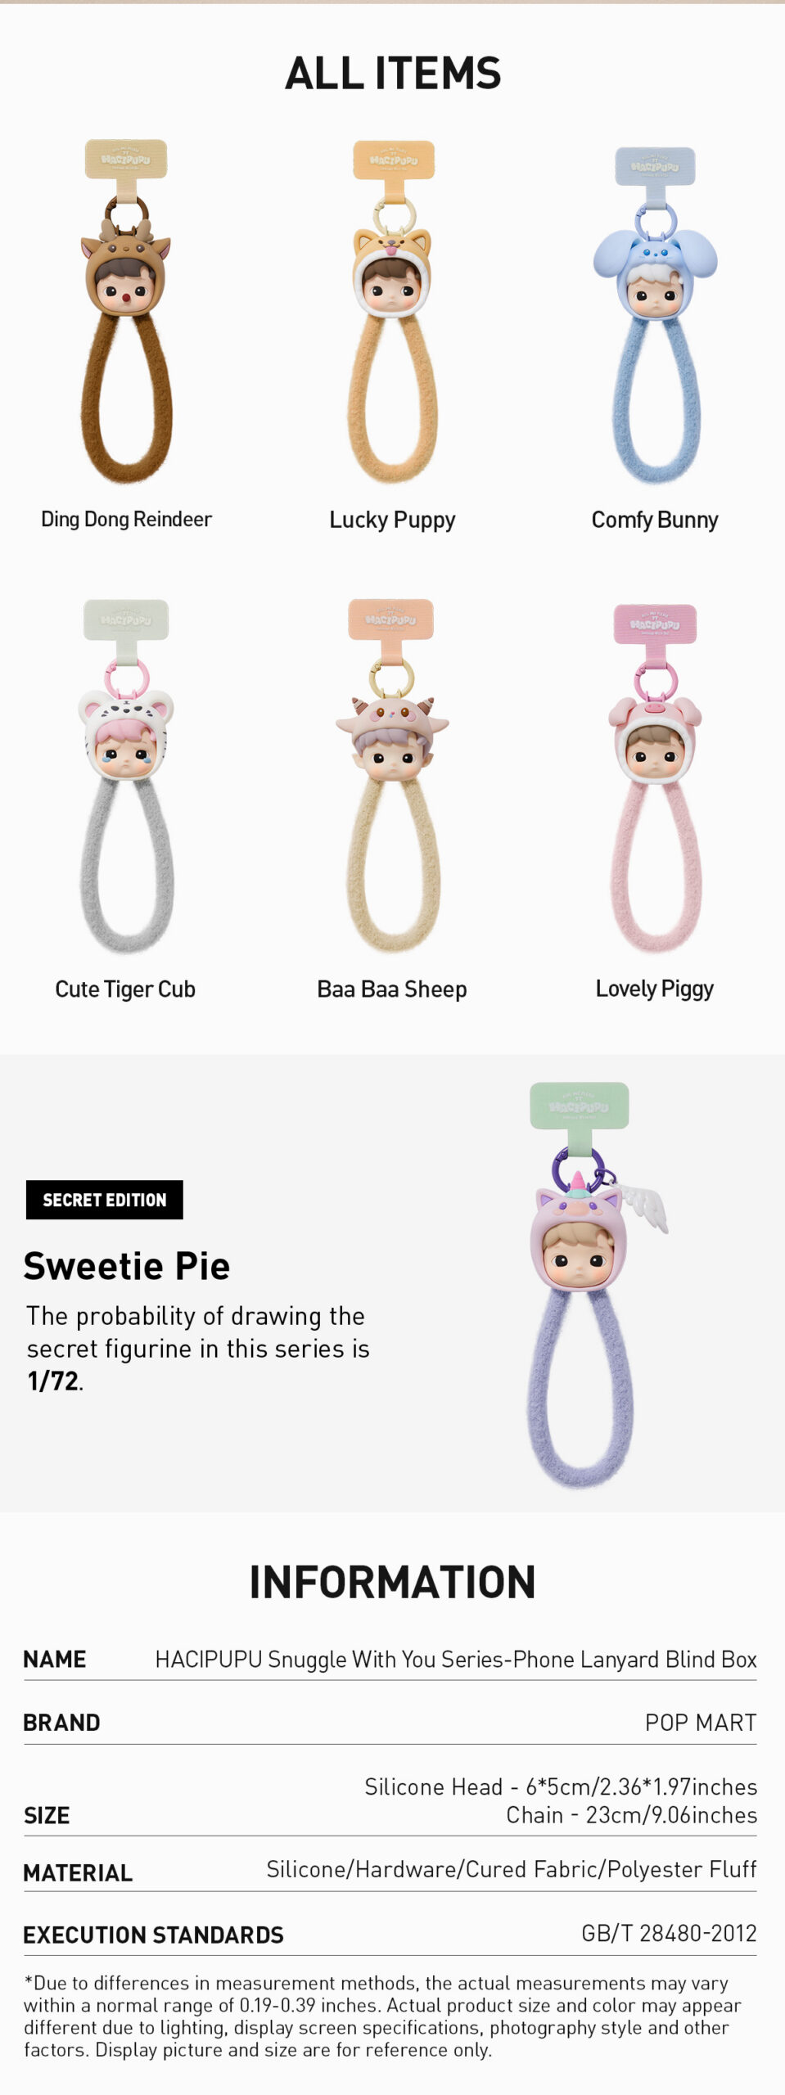
Task: Click the Comfy Bunny blue lanyard image
Action: pos(655,315)
